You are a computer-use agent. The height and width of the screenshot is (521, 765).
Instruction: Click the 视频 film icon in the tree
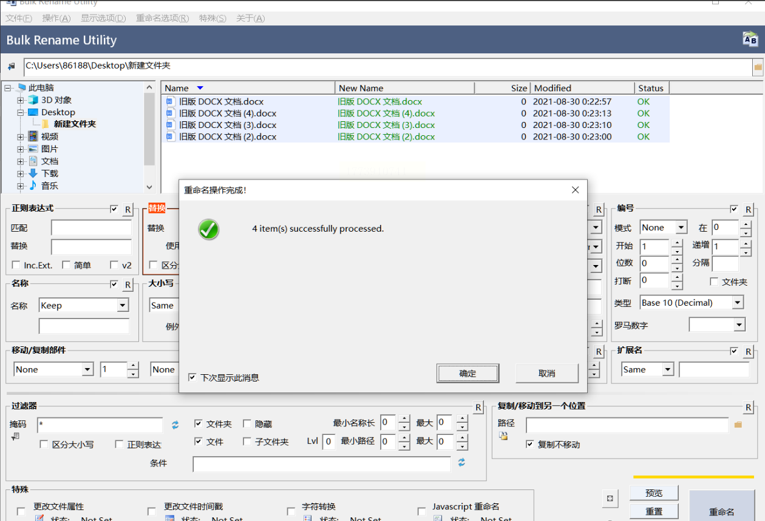click(x=33, y=136)
